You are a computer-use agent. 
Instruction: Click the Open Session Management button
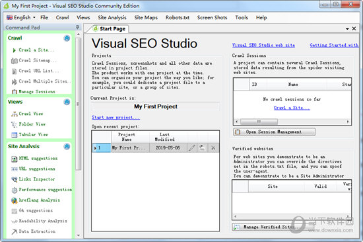click(274, 132)
